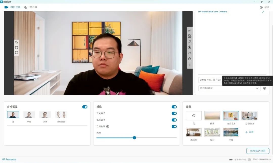Expand the right toolbar chevron arrow
This screenshot has height=163, width=273.
(x=190, y=65)
